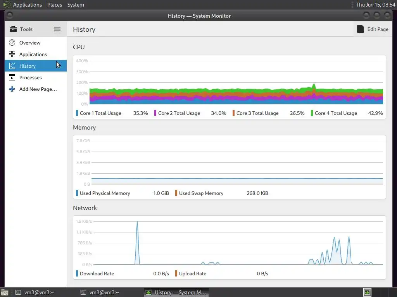
Task: Click the Core 3 Total Usage label
Action: 257,113
